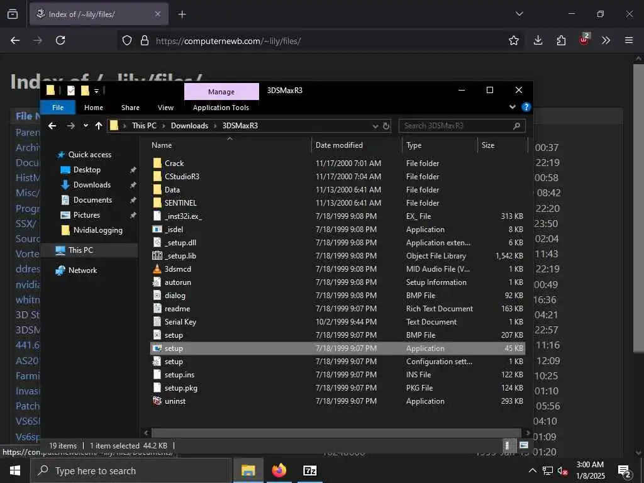Open the Windows Start menu
Screen dimensions: 644x483
pos(15,470)
